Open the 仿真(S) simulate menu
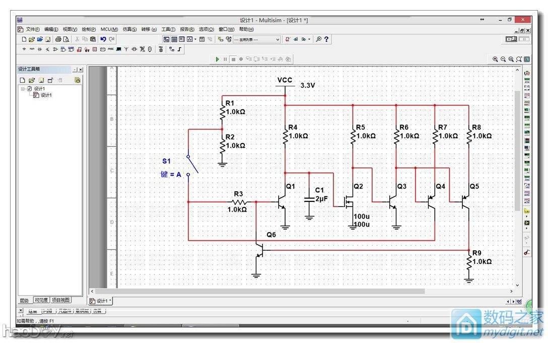548x343 pixels. 129,29
